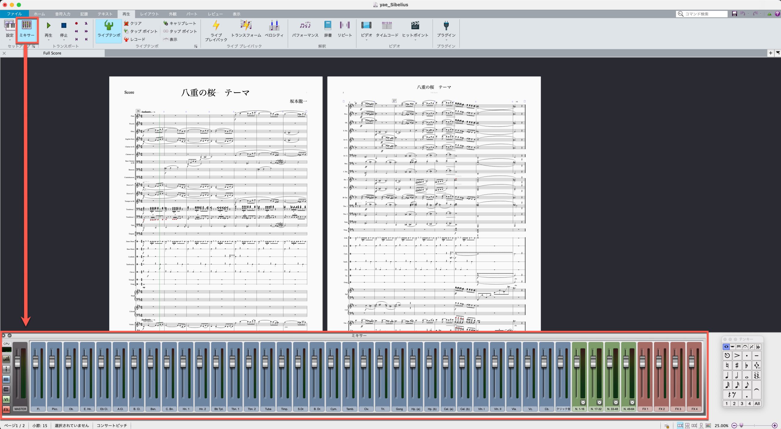The height and width of the screenshot is (429, 781).
Task: Click the rewind double-arrow transport icon
Action: (x=76, y=31)
